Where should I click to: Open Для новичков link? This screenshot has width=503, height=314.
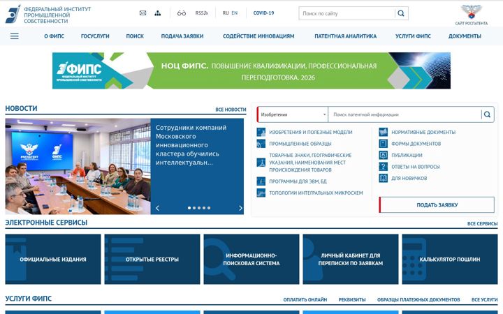[409, 178]
